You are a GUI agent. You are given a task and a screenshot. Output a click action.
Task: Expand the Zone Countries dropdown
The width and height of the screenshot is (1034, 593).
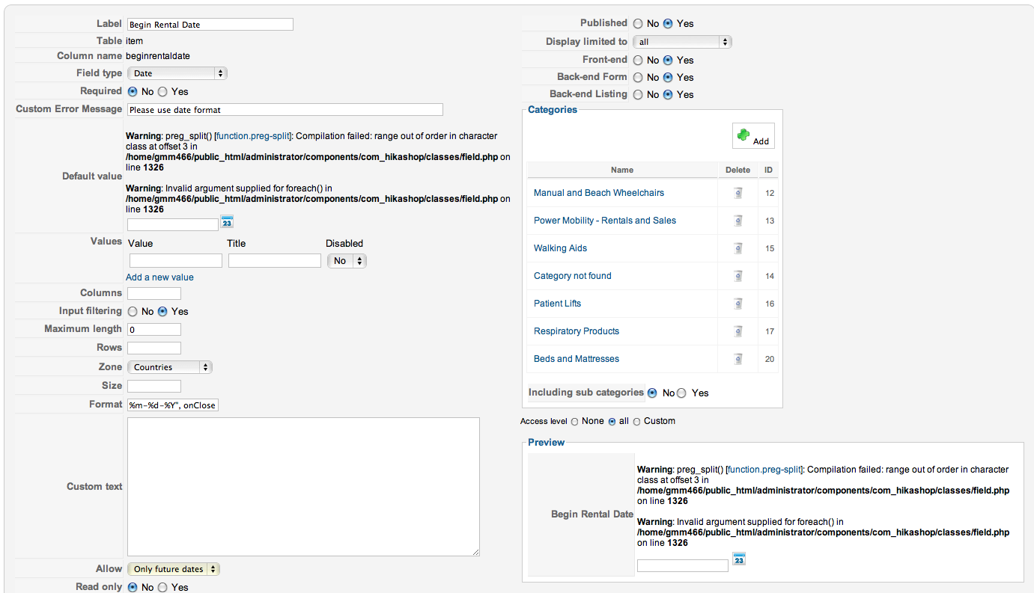(x=170, y=367)
